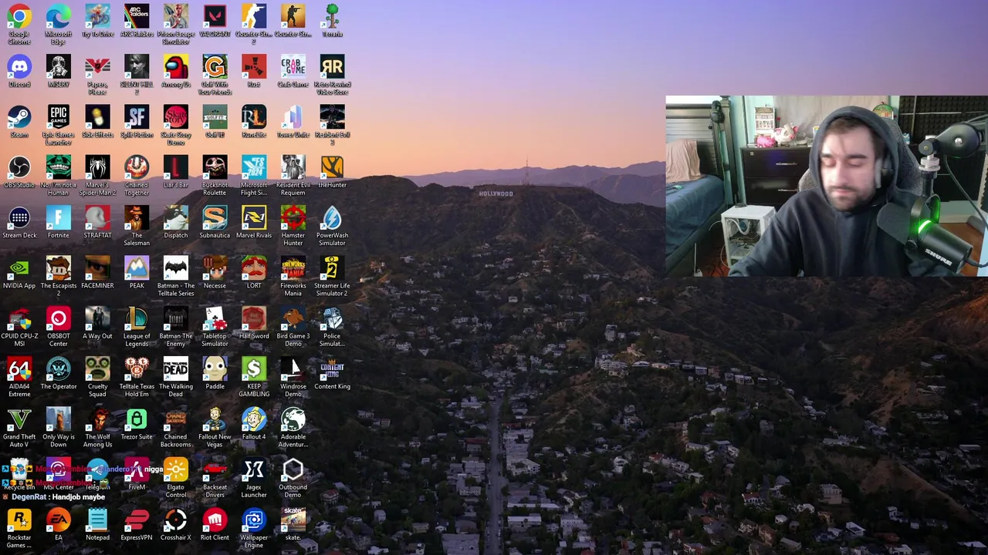
Task: Launch CPUID CPU-Z MSI utility
Action: pyautogui.click(x=19, y=318)
